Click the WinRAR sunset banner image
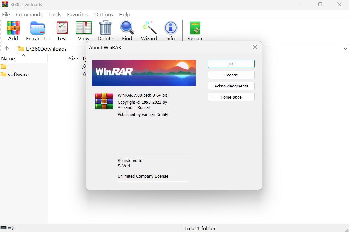 coord(144,73)
